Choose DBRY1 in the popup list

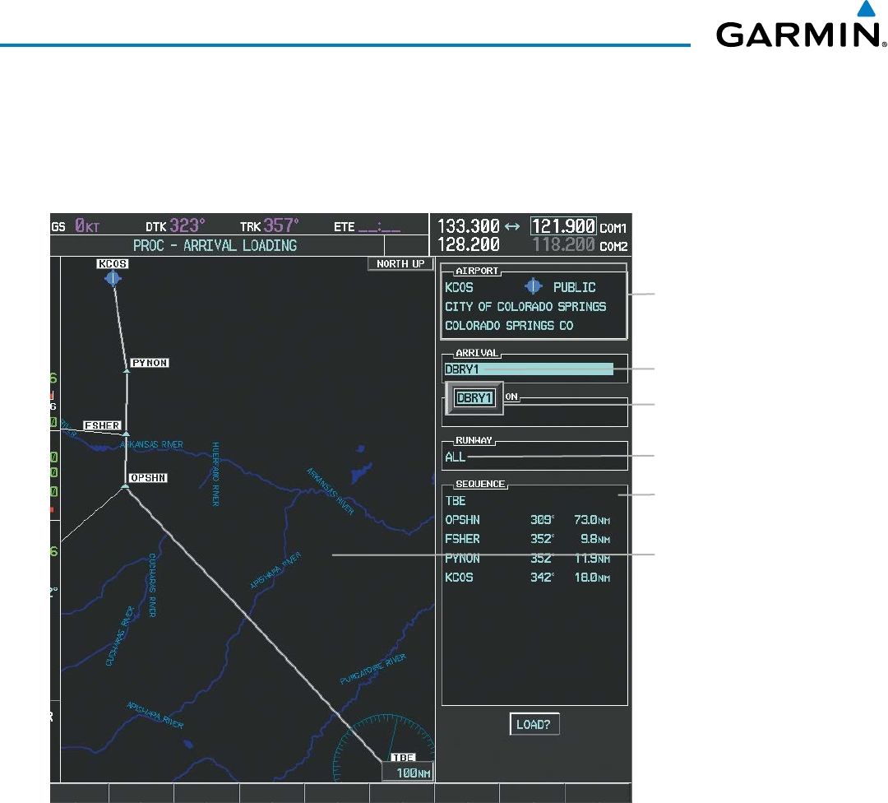coord(474,398)
